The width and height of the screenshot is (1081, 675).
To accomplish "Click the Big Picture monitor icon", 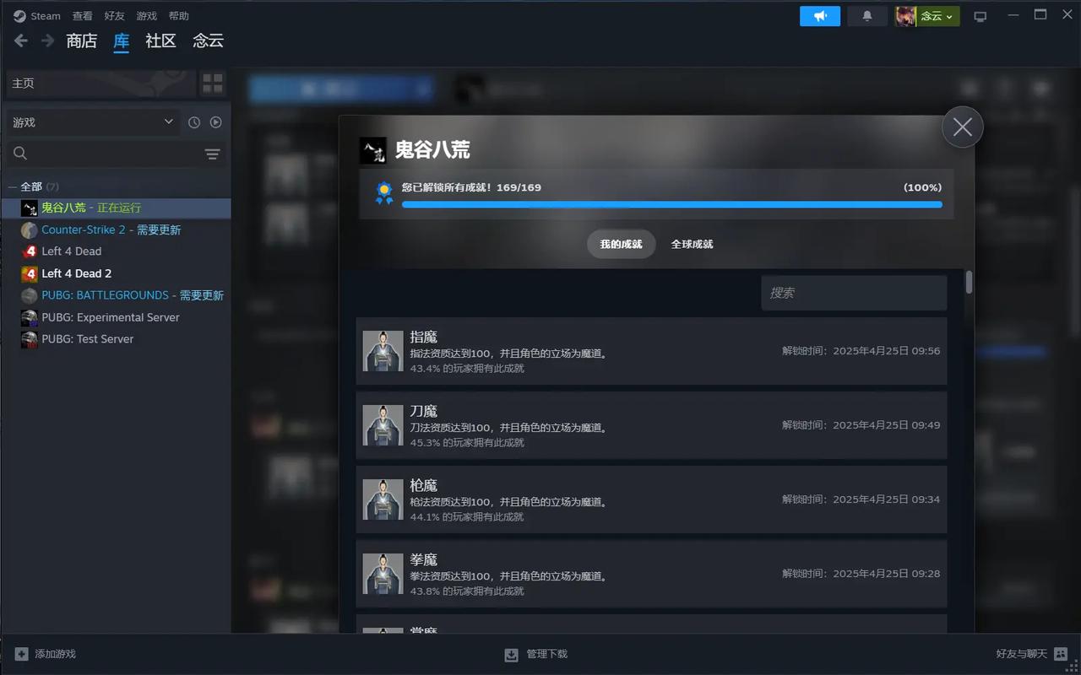I will click(x=981, y=16).
